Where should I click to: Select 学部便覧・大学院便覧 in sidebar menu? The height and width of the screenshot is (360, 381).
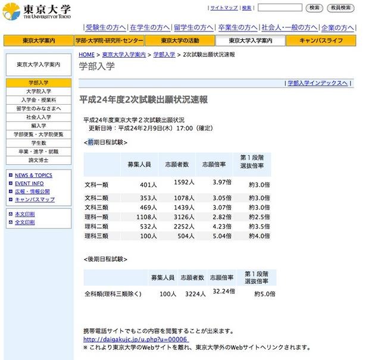coord(39,134)
